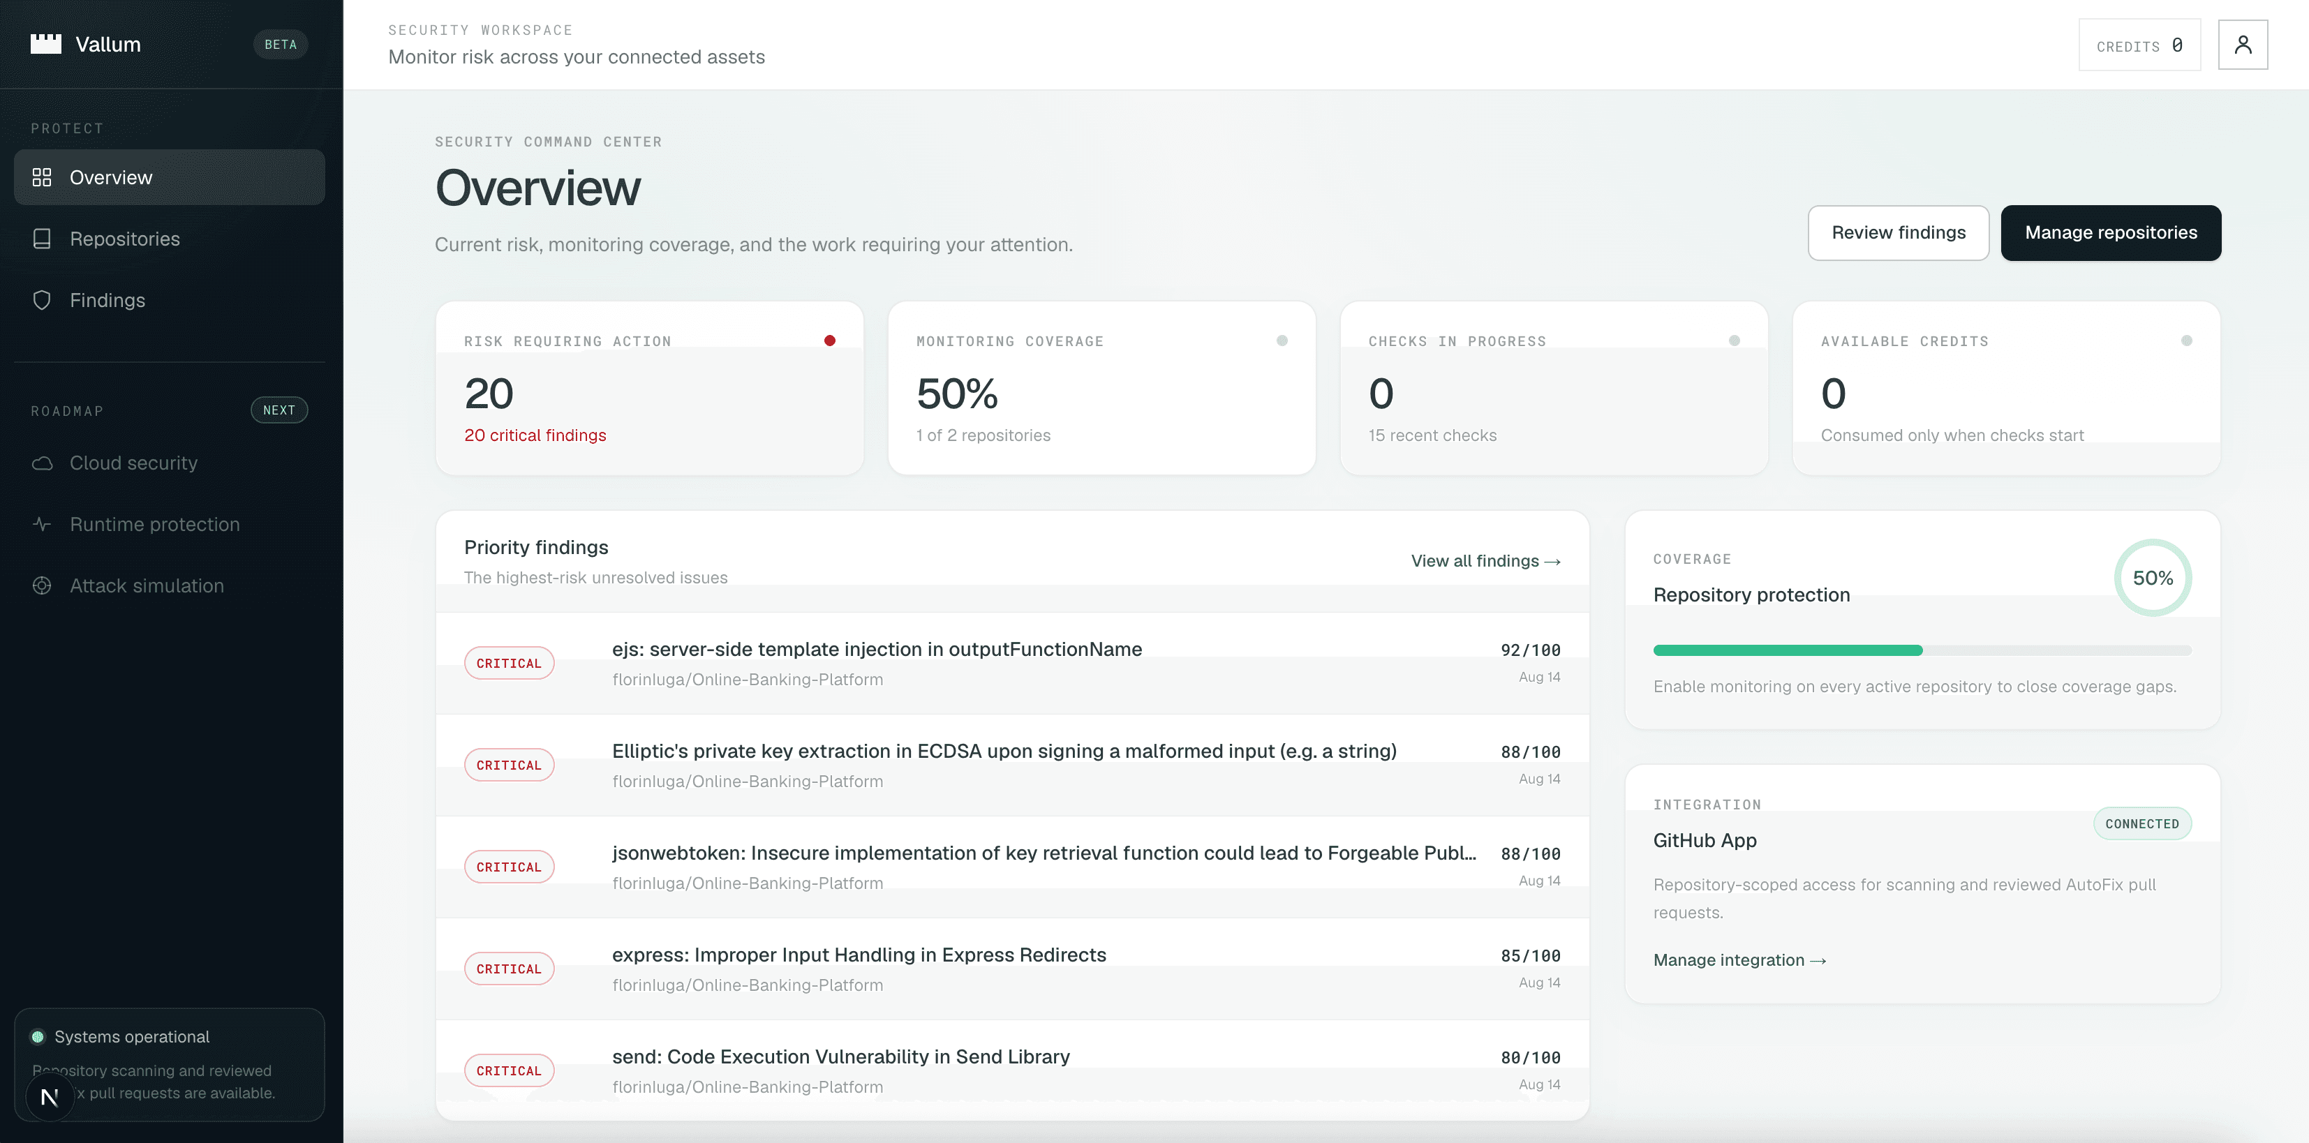This screenshot has height=1143, width=2309.
Task: Open the ejs server-side template injection finding
Action: coord(1012,663)
